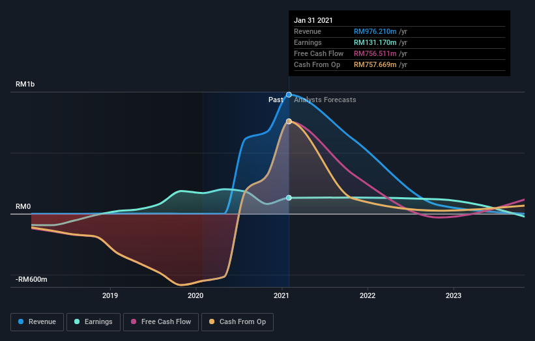Screen dimensions: 535x341
Task: Click the RM756.511m free cash flow value
Action: (375, 53)
